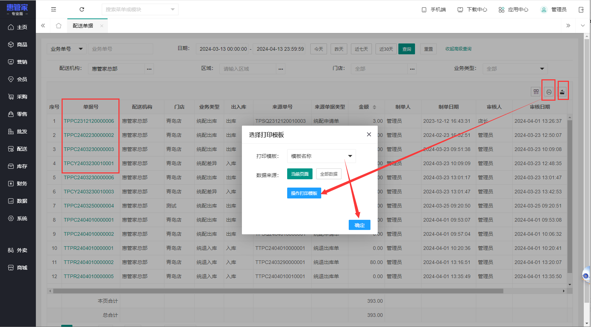Viewport: 591px width, 327px height.
Task: Open 外卖 sidebar module
Action: pos(18,250)
